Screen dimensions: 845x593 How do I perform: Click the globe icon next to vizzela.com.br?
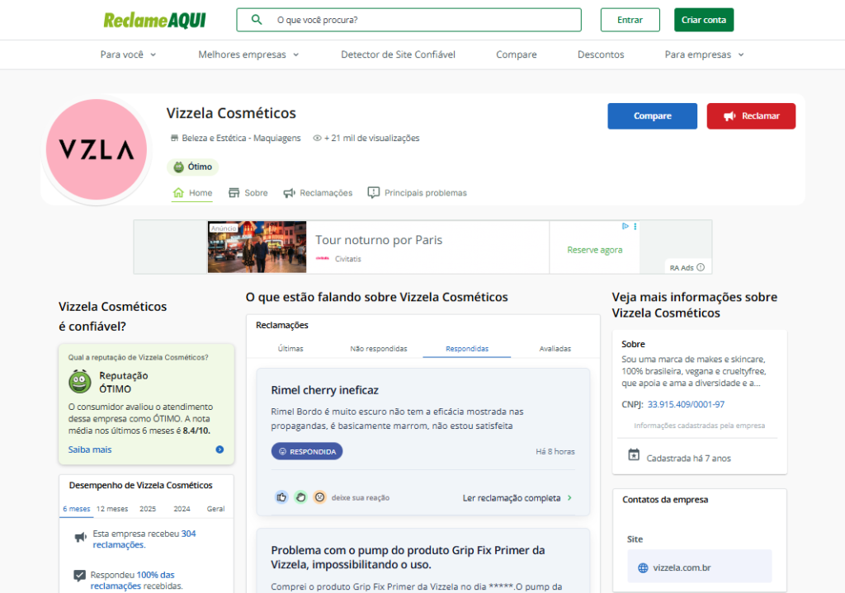[x=643, y=567]
